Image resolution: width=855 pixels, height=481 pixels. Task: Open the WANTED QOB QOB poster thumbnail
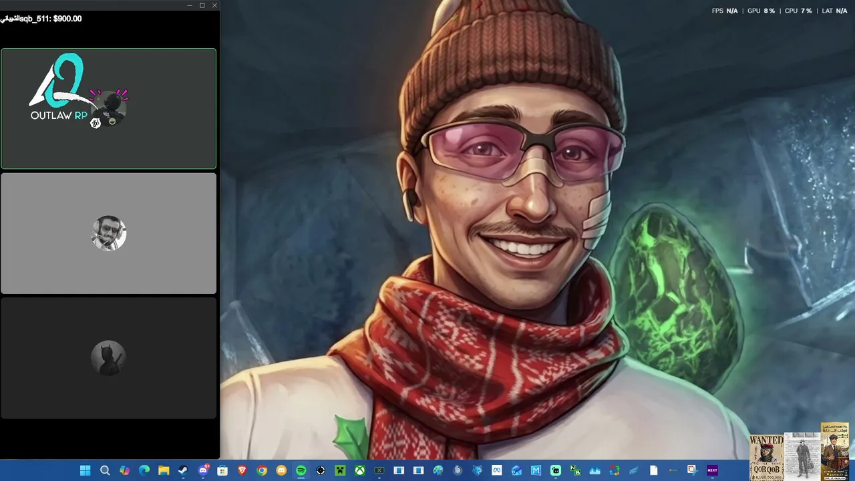click(766, 458)
